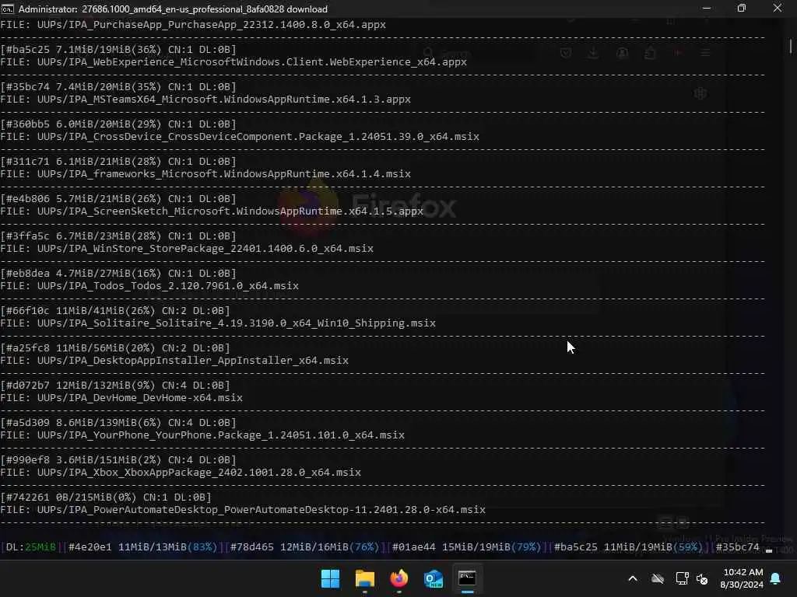Click the IPA_DevHome_DevHome-x64.msix file line

click(121, 397)
